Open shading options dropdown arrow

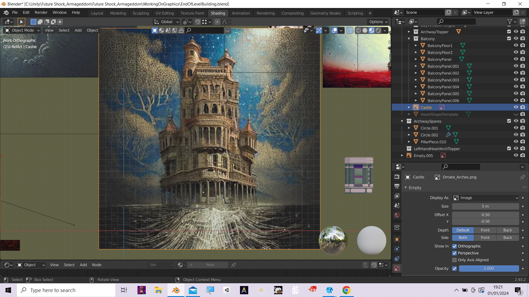coord(385,30)
